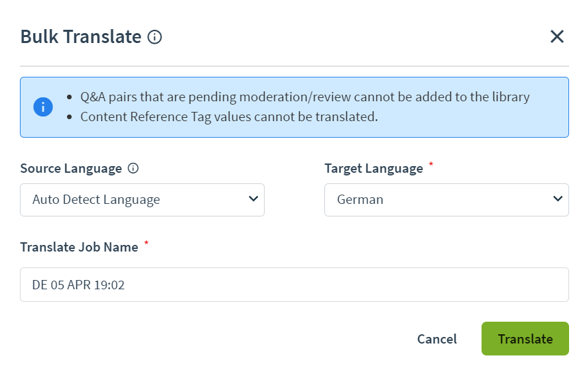Open the Auto Detect Language combo box
585x374 pixels.
[x=142, y=200]
